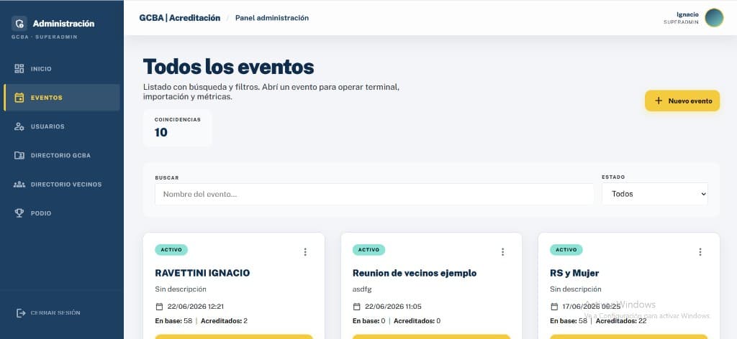Open Usuarios section
This screenshot has height=339, width=737.
[62, 126]
